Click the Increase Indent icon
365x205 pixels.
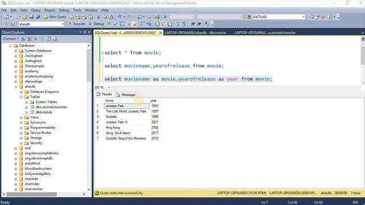(x=199, y=24)
